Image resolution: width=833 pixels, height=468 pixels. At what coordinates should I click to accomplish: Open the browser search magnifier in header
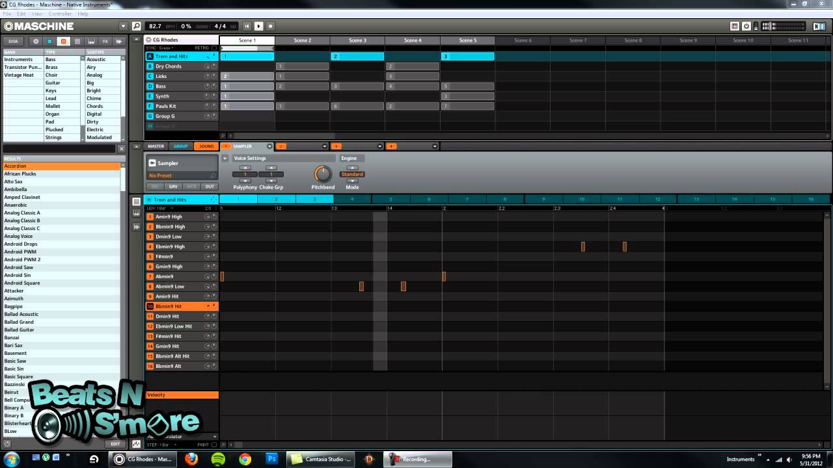[136, 26]
